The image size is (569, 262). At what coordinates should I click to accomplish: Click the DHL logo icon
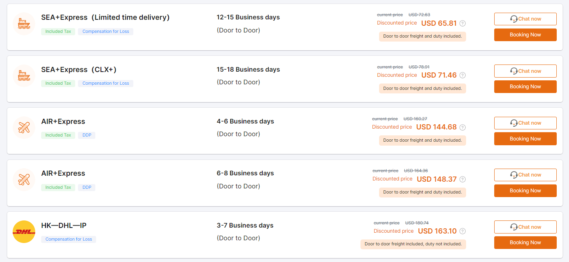click(24, 232)
